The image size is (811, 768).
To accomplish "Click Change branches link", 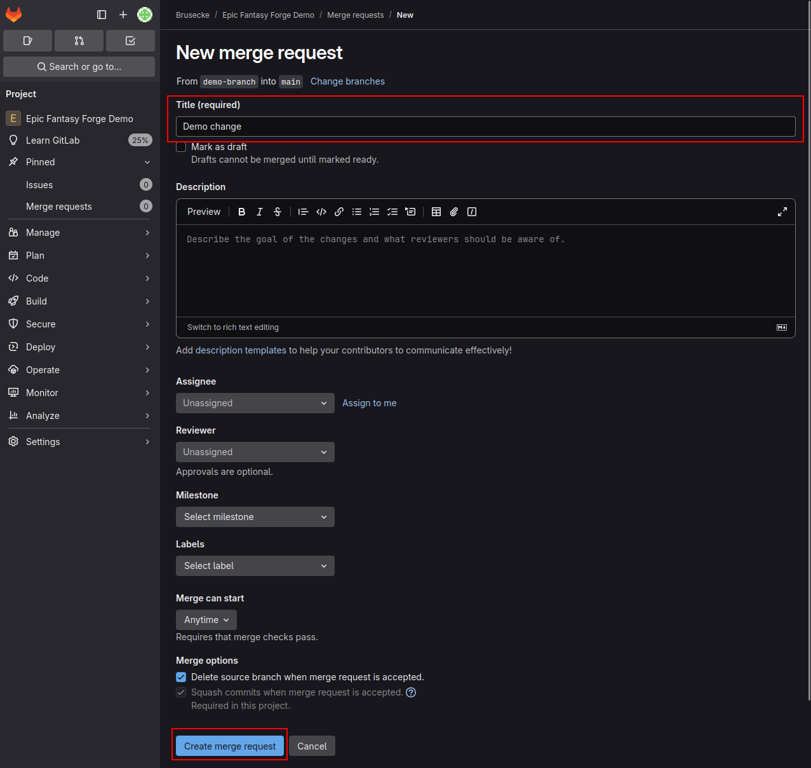I will (347, 81).
